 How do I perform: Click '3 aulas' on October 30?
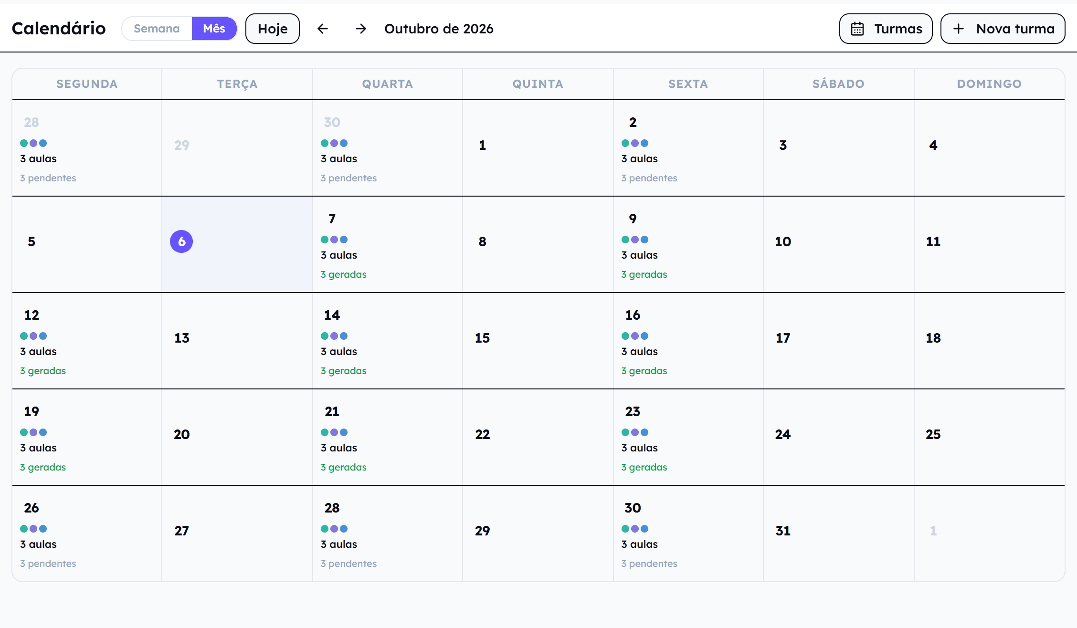(639, 544)
